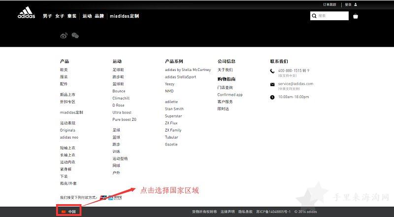The width and height of the screenshot is (394, 217).
Task: Open the adidas neo link
Action: point(69,137)
